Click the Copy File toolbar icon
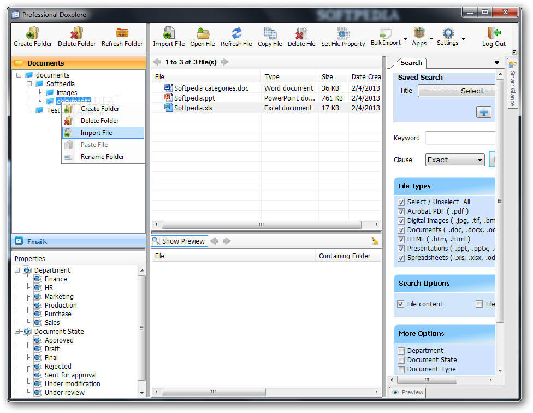The width and height of the screenshot is (533, 413). 270,33
